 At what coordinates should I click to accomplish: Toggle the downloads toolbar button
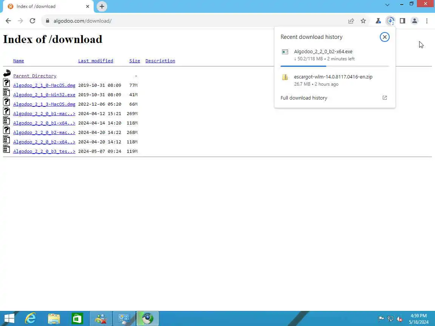[x=390, y=21]
